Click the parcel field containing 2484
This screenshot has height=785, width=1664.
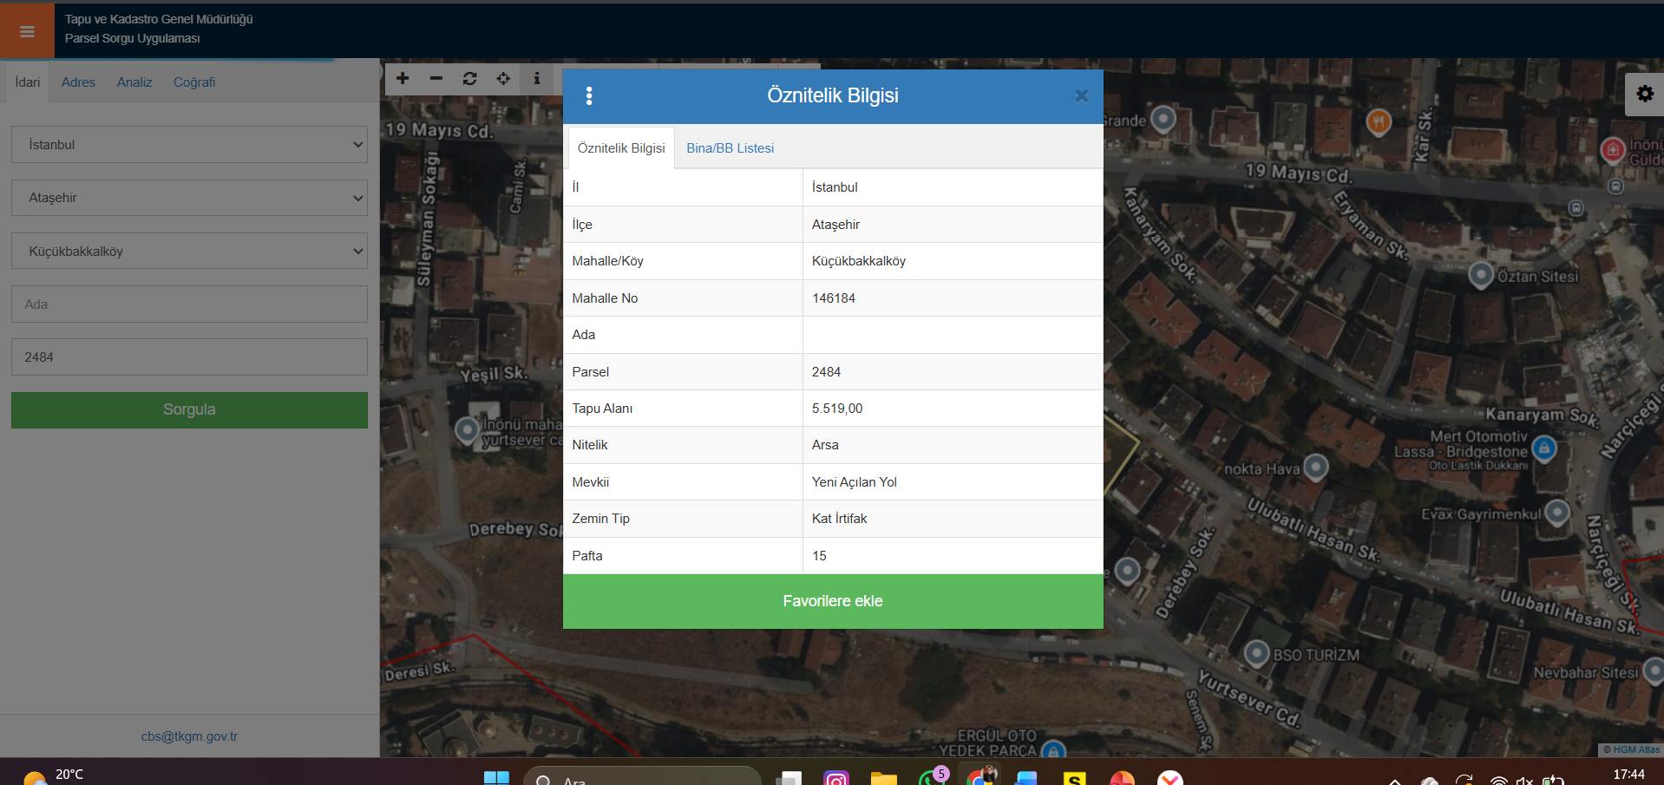(x=189, y=357)
